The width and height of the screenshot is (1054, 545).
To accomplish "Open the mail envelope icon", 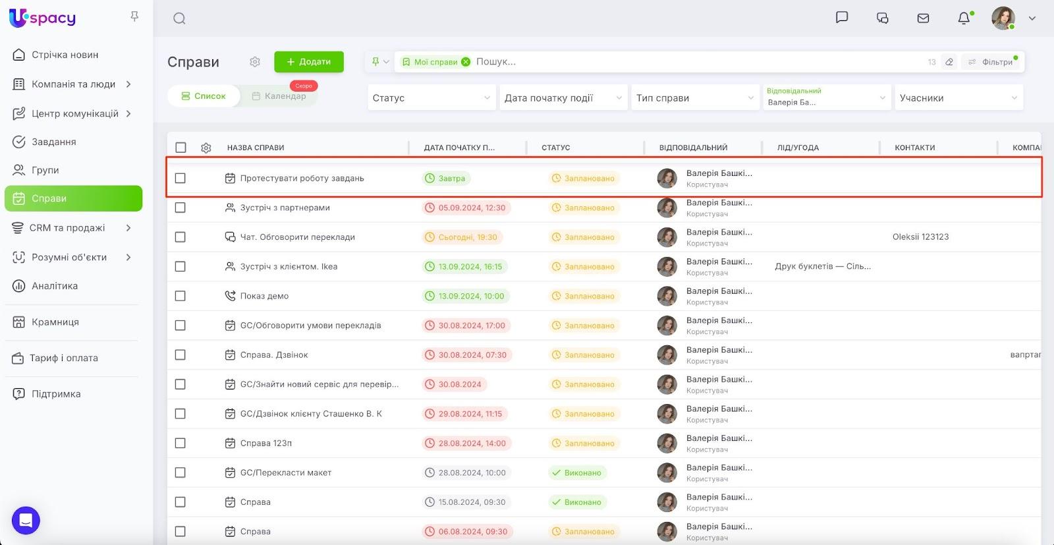I will click(x=923, y=18).
